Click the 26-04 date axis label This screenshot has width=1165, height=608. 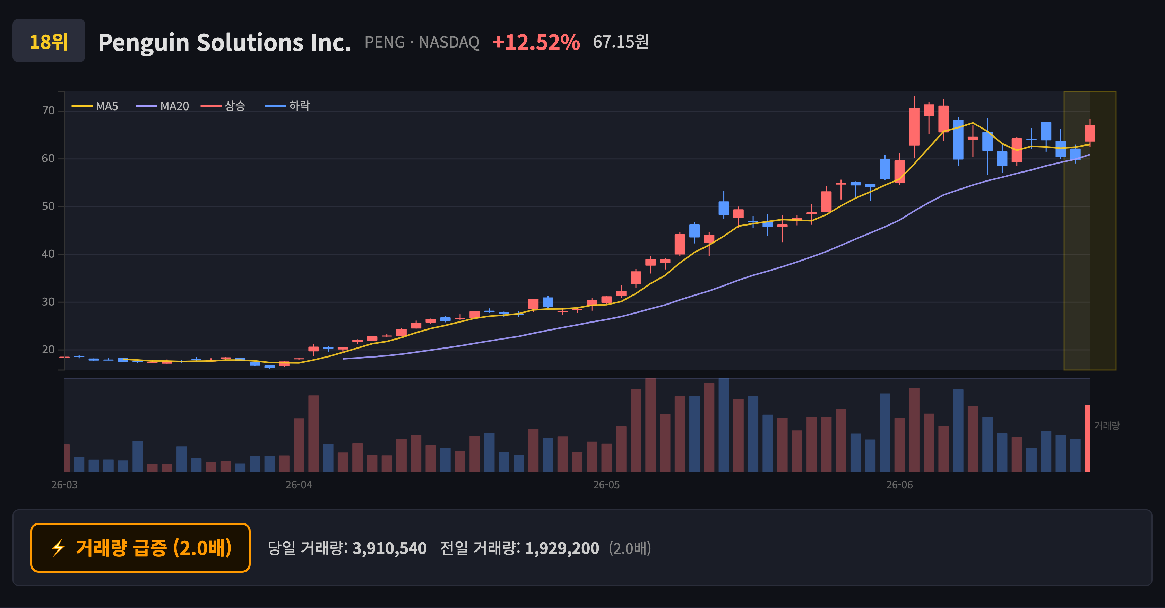click(x=299, y=485)
